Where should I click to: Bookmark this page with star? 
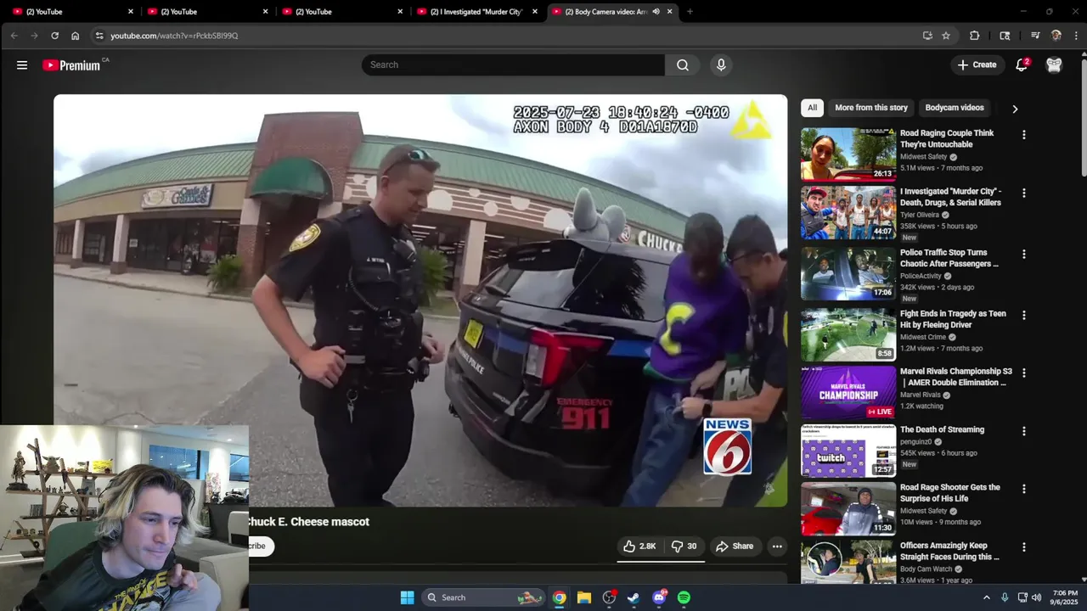point(946,36)
